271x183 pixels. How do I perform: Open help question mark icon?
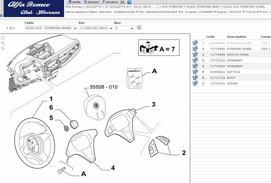coord(129,2)
